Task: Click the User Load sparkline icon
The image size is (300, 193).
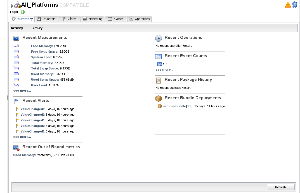Action: click(16, 85)
